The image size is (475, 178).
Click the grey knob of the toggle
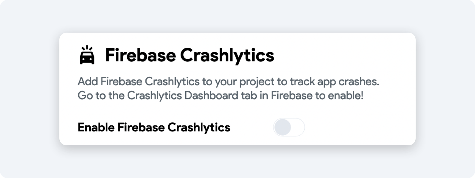click(283, 127)
